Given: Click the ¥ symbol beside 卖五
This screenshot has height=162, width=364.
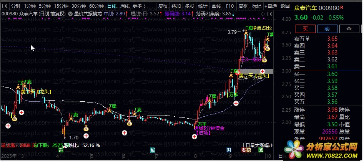Looking at the screenshot, I should coord(307,39).
